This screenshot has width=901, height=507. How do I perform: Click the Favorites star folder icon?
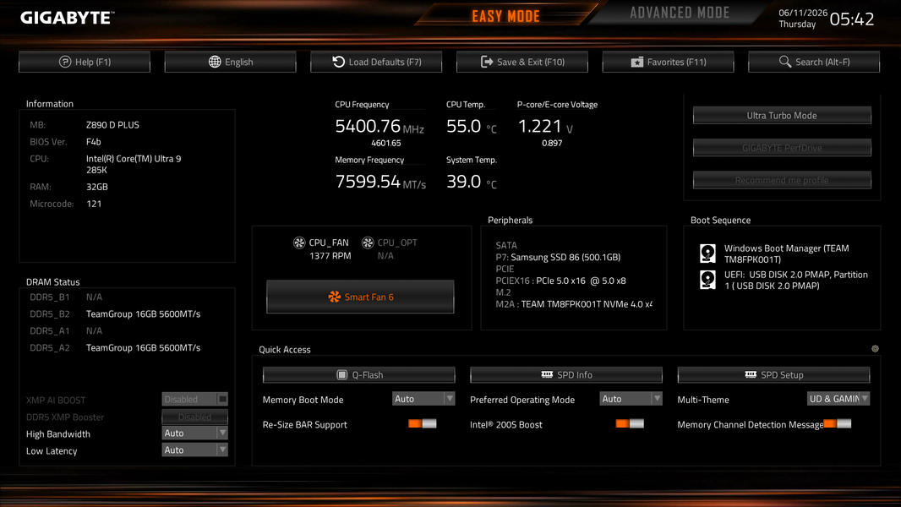pyautogui.click(x=636, y=62)
